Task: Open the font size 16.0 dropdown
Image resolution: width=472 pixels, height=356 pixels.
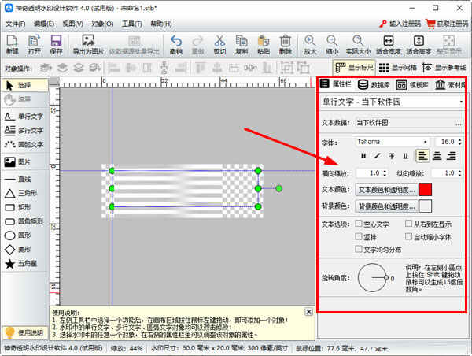Action: [459, 142]
